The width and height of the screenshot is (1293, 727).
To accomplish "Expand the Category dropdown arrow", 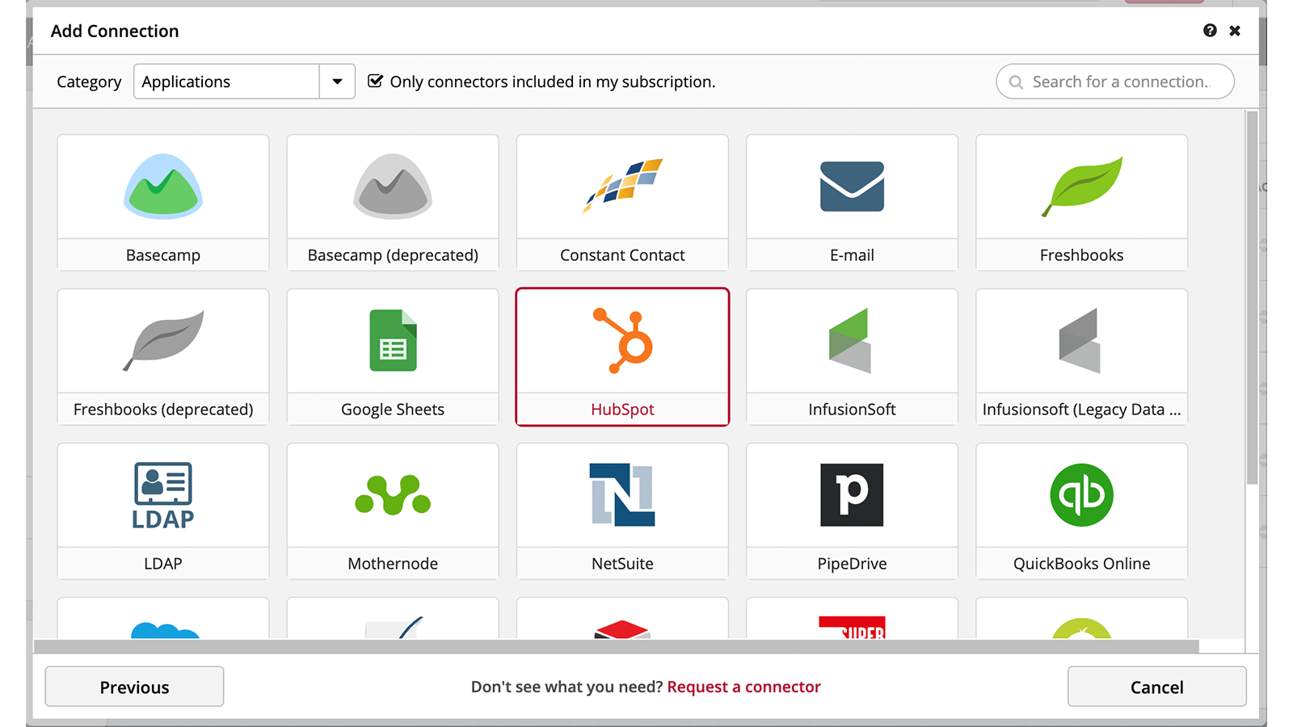I will coord(337,82).
